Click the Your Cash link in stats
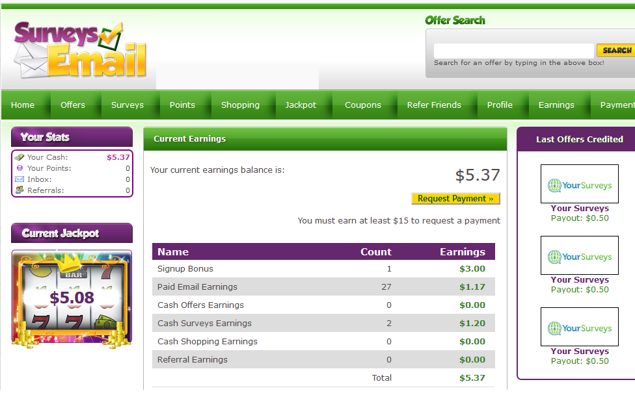The height and width of the screenshot is (395, 635). (x=47, y=157)
